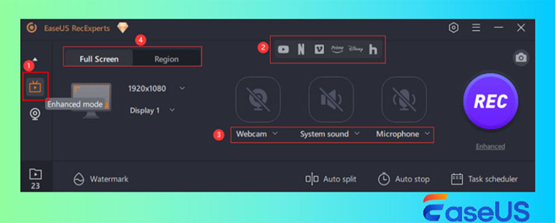The image size is (556, 223).
Task: Choose the Hulu platform icon
Action: (373, 50)
